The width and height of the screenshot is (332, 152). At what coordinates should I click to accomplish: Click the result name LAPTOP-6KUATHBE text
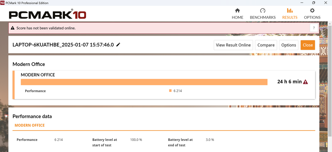click(x=63, y=45)
